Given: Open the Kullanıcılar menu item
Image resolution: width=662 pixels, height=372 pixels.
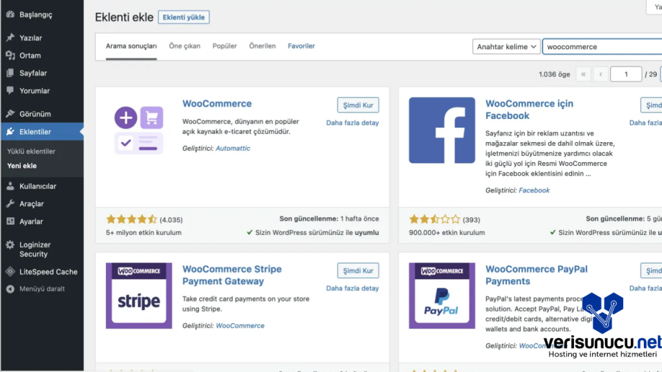Looking at the screenshot, I should tap(42, 186).
